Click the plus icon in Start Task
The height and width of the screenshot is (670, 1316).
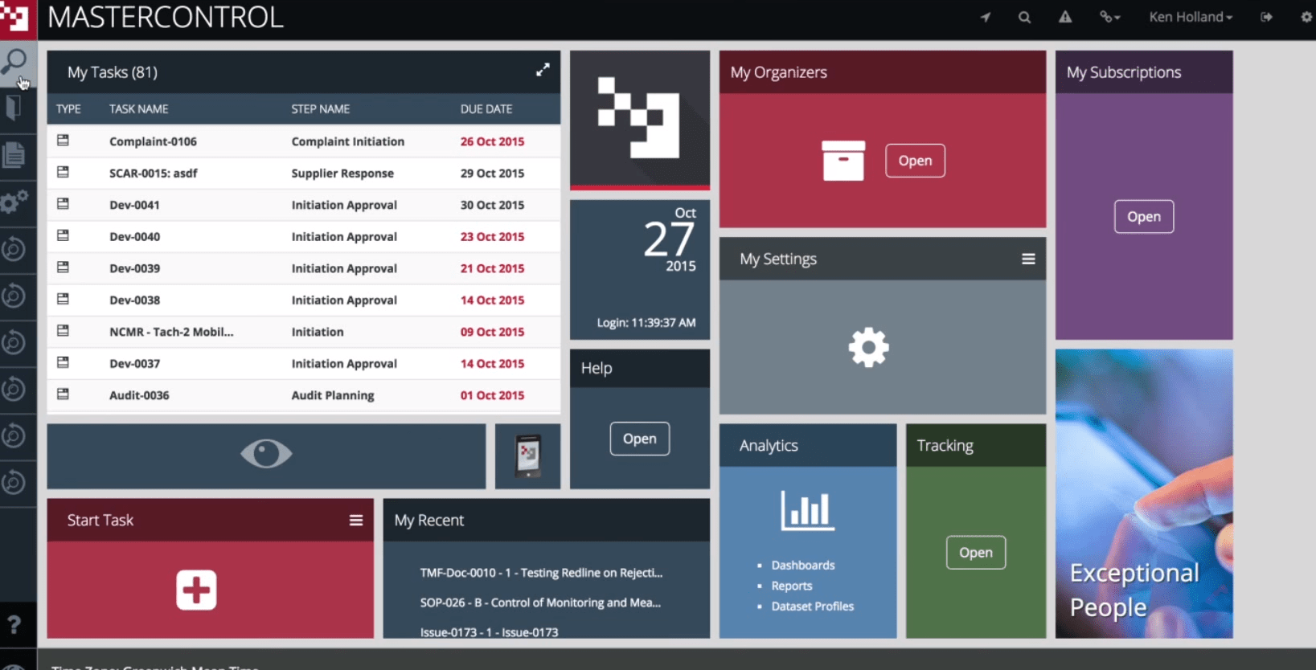coord(197,590)
